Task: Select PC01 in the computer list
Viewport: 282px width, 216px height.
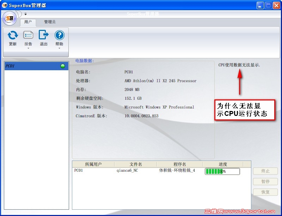Action: tap(36, 66)
